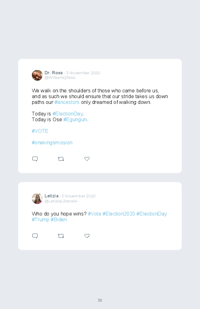Open #Vote hashtag in Letizia's tweet
Viewport: 200px width, 309px height.
tap(94, 214)
